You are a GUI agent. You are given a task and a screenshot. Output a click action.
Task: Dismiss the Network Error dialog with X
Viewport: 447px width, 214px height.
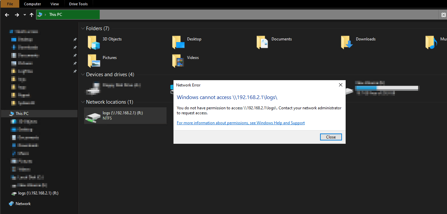click(340, 85)
